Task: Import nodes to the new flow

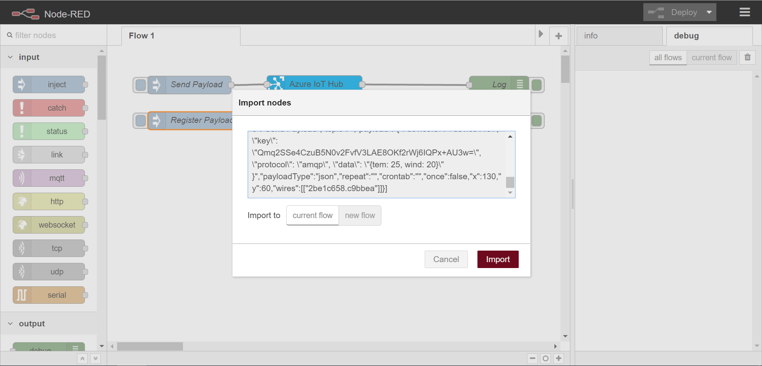Action: (x=360, y=215)
